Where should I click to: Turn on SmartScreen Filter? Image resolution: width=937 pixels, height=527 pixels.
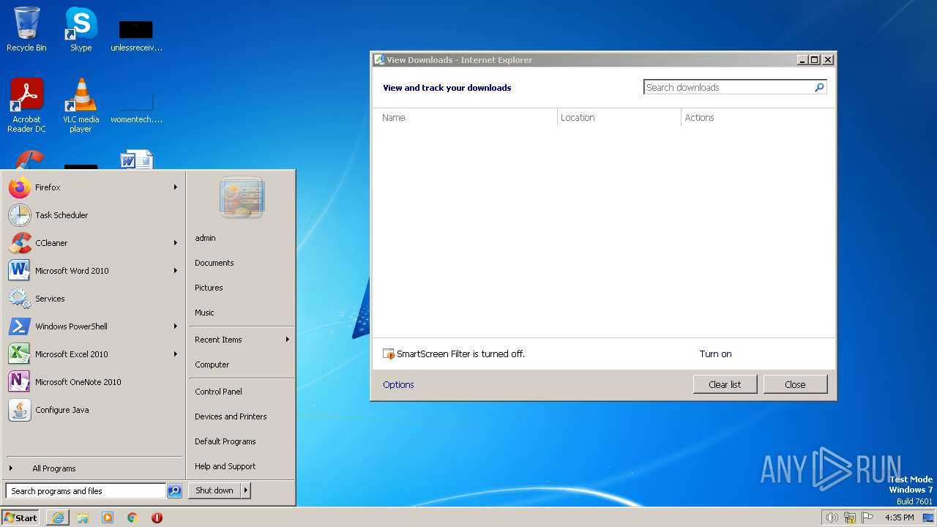715,354
